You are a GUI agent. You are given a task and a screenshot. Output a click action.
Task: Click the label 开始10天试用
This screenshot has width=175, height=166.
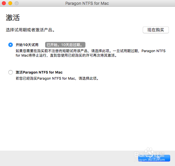point(27,45)
